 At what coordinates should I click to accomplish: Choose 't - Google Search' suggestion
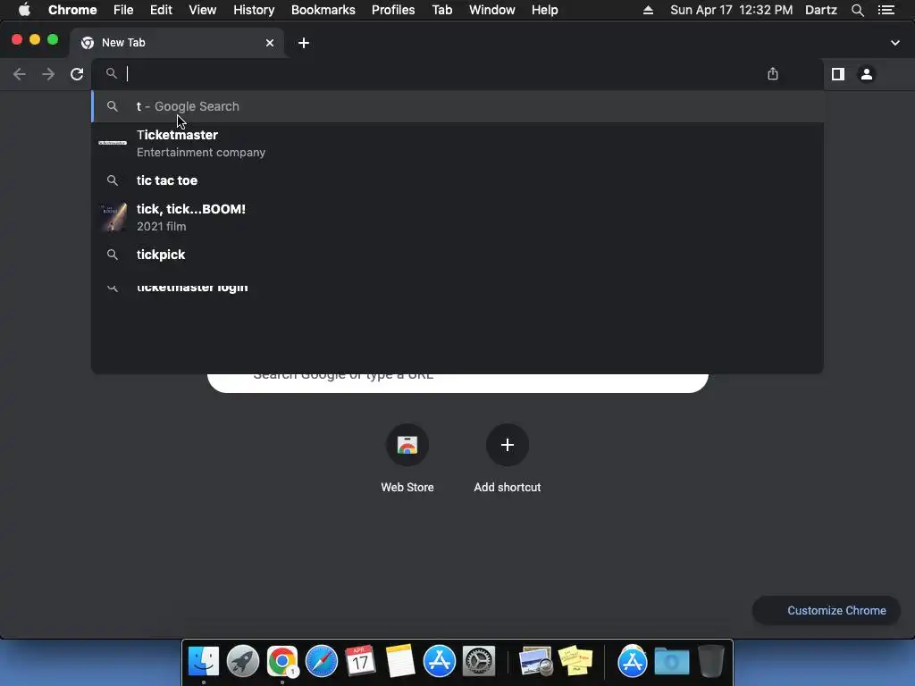coord(457,106)
